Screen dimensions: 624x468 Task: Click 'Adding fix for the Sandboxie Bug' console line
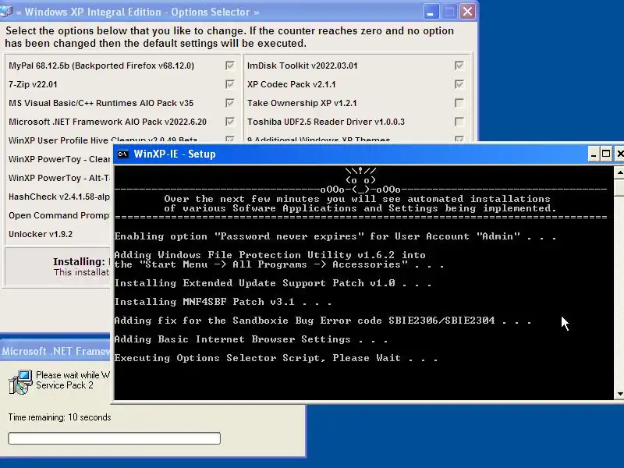tap(323, 321)
